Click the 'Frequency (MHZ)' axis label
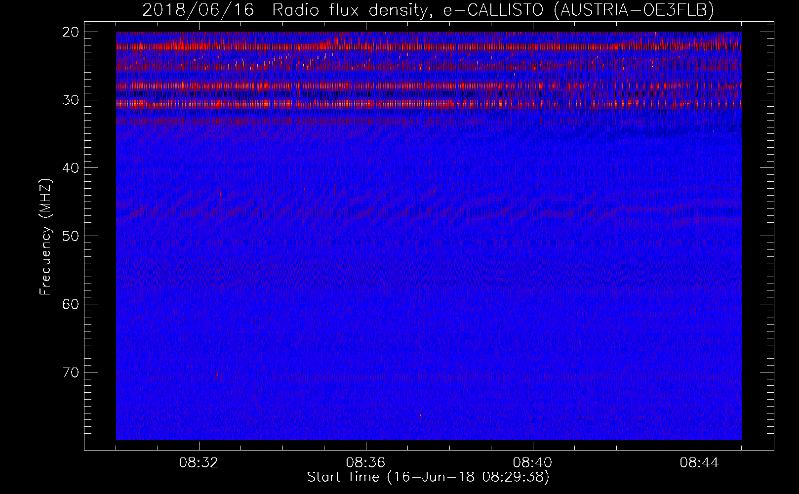The height and width of the screenshot is (494, 799). point(45,237)
